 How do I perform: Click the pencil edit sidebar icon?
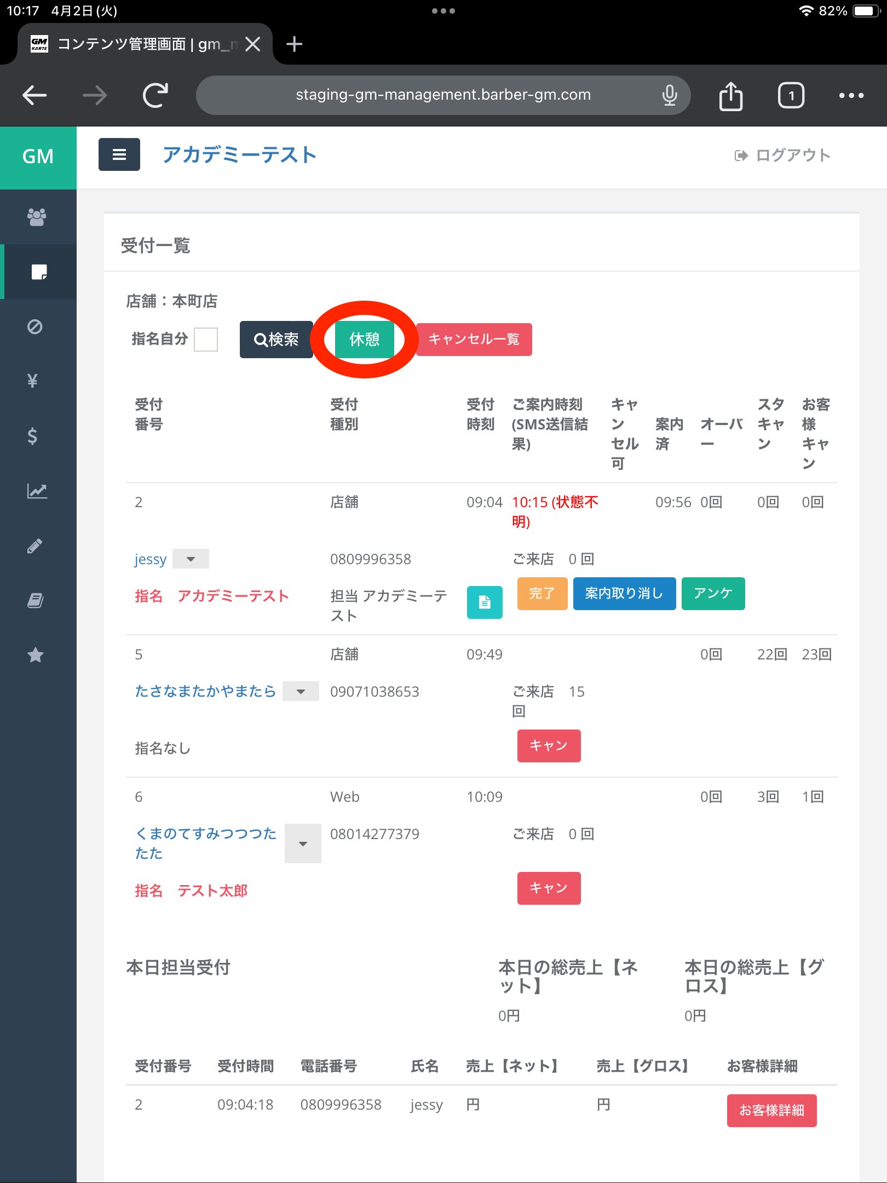point(35,545)
